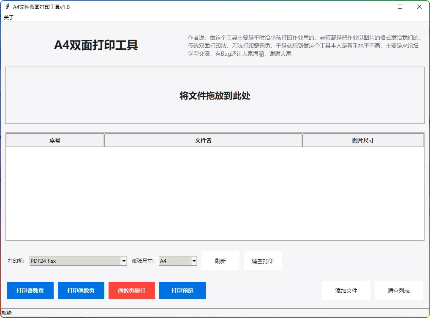
Task: Select PDF24 Fax in the printer combo box
Action: 76,261
